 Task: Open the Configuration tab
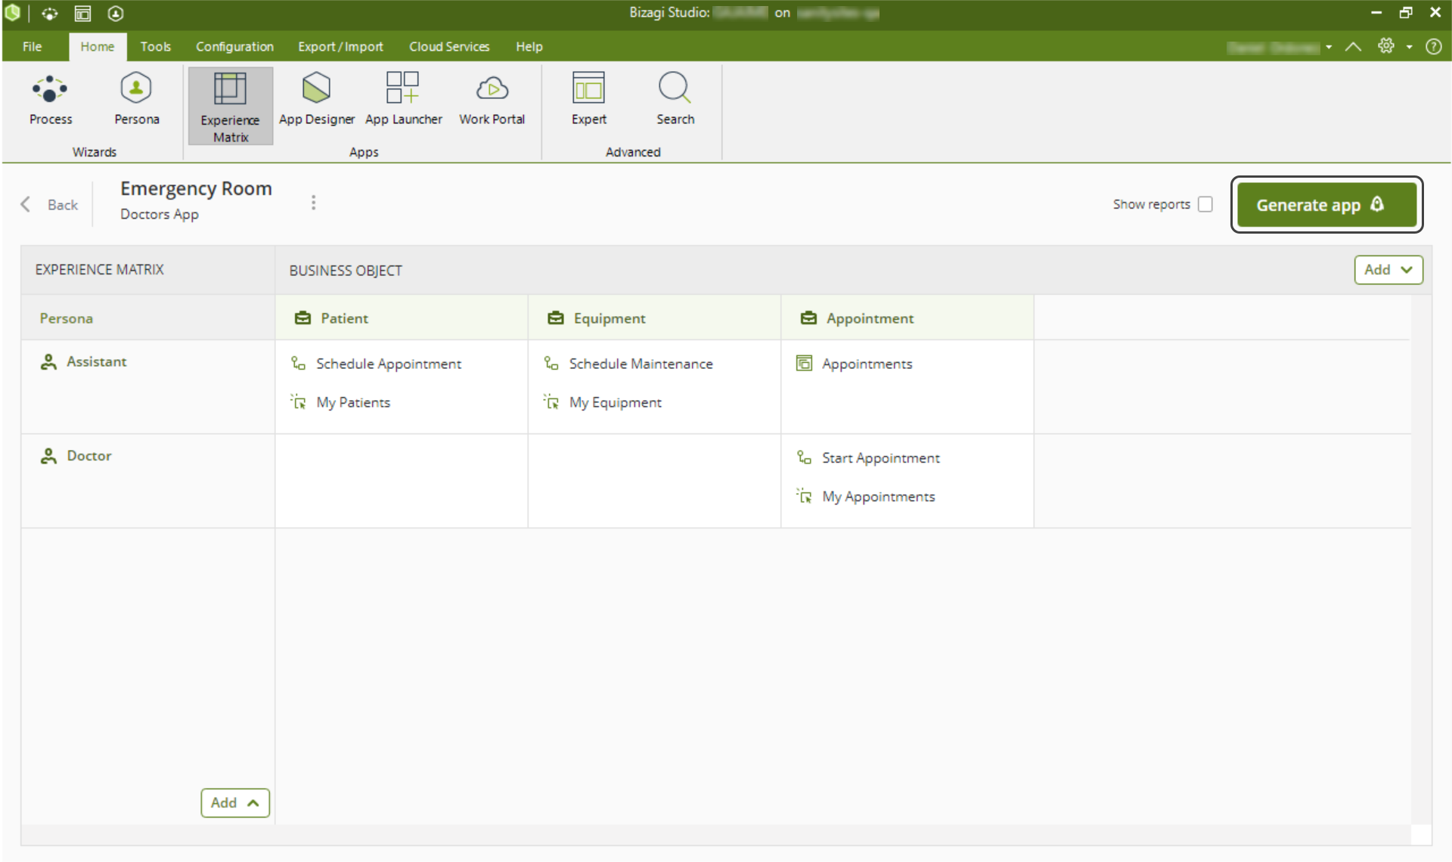coord(234,46)
